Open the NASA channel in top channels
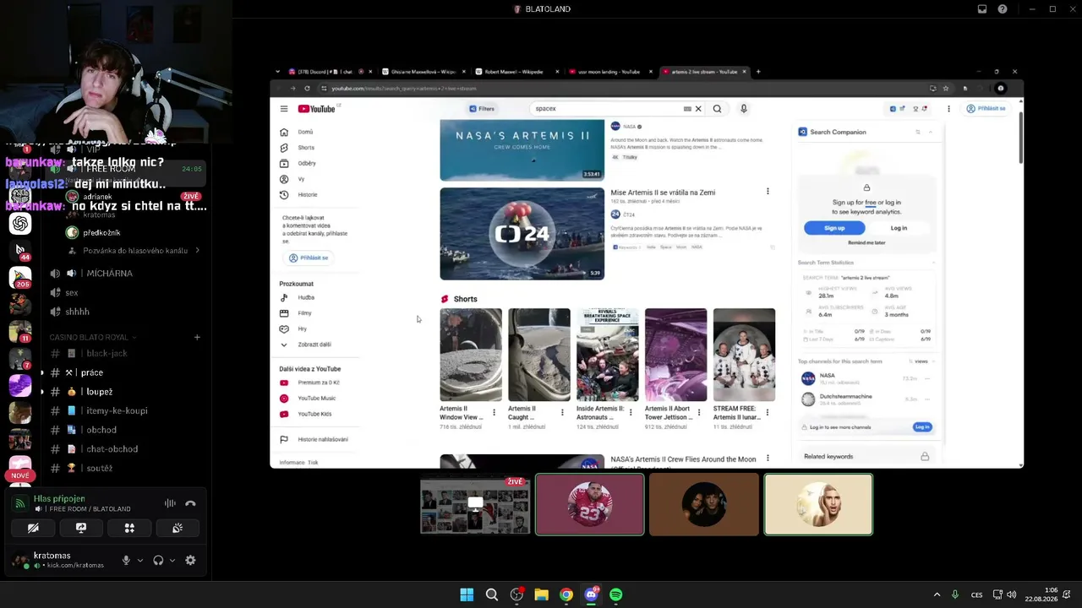Screen dimensions: 1082x608 [x=827, y=376]
